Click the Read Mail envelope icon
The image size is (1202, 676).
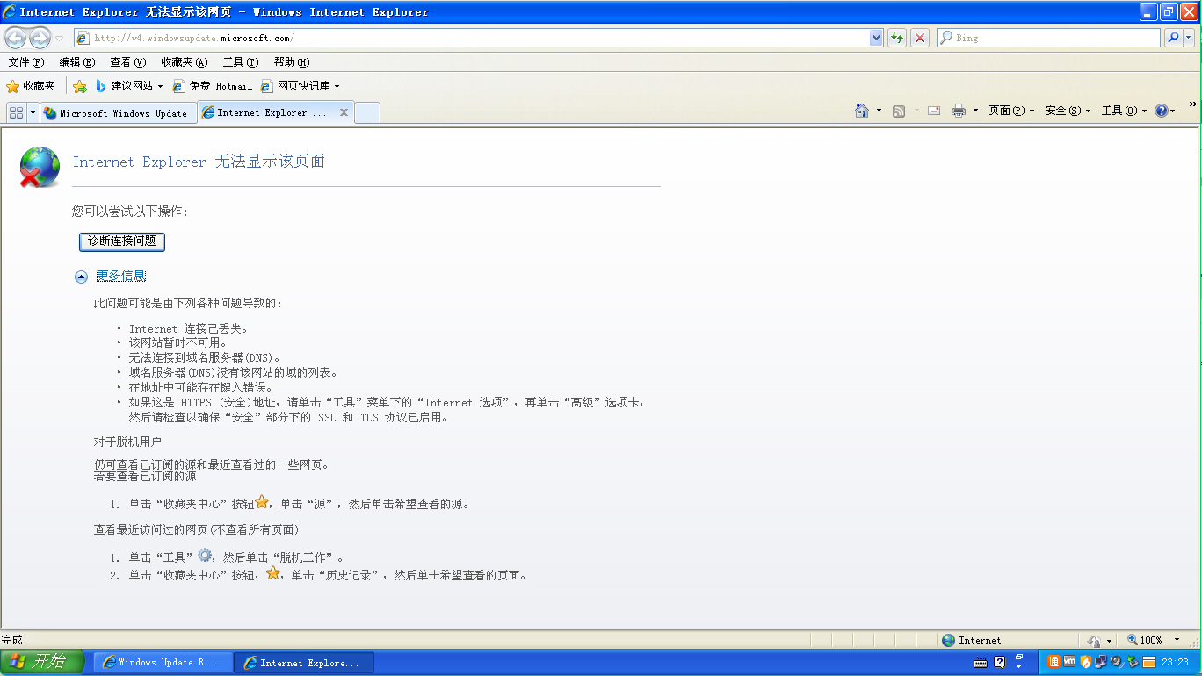point(934,111)
